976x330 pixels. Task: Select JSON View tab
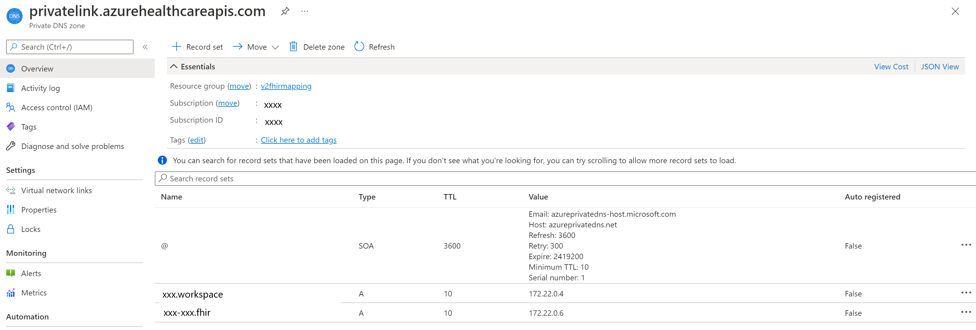pyautogui.click(x=940, y=67)
